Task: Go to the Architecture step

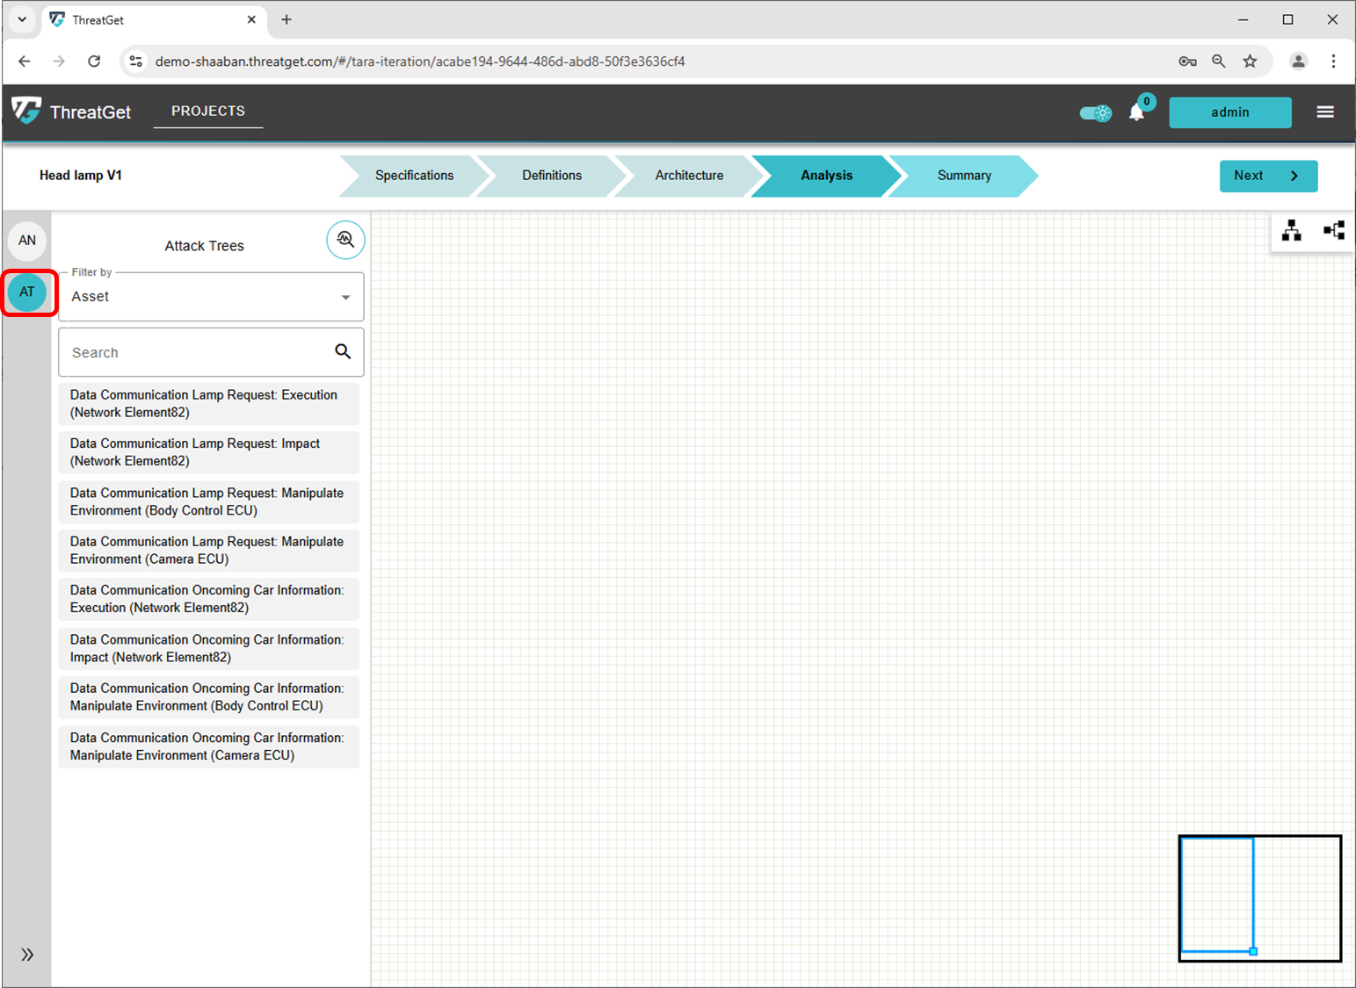Action: click(689, 176)
